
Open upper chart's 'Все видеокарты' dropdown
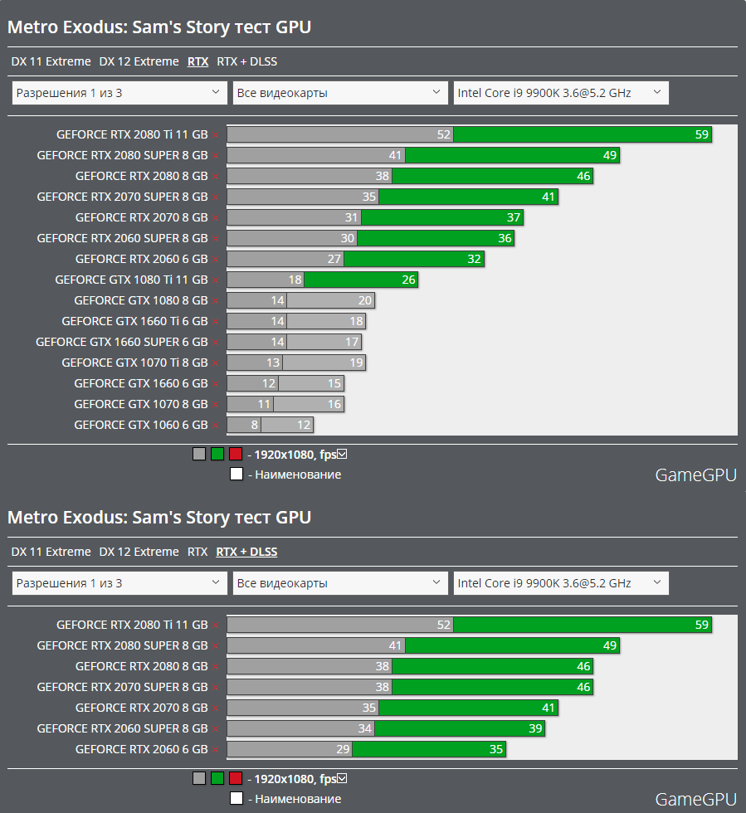(x=340, y=93)
